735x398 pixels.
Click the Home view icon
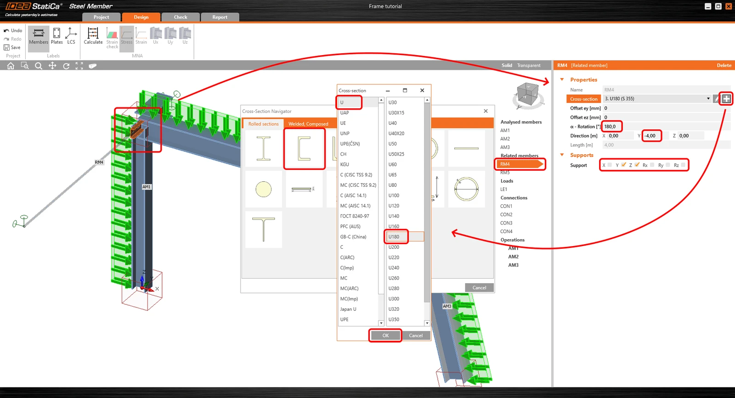tap(11, 66)
